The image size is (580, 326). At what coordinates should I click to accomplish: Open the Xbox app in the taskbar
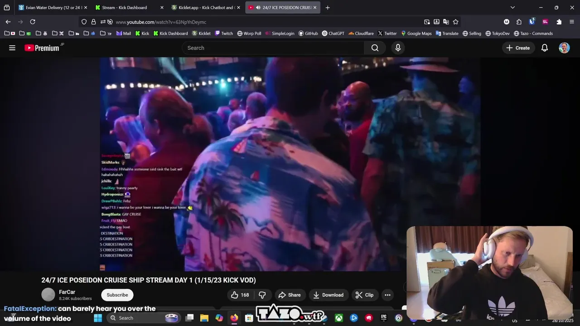[338, 318]
